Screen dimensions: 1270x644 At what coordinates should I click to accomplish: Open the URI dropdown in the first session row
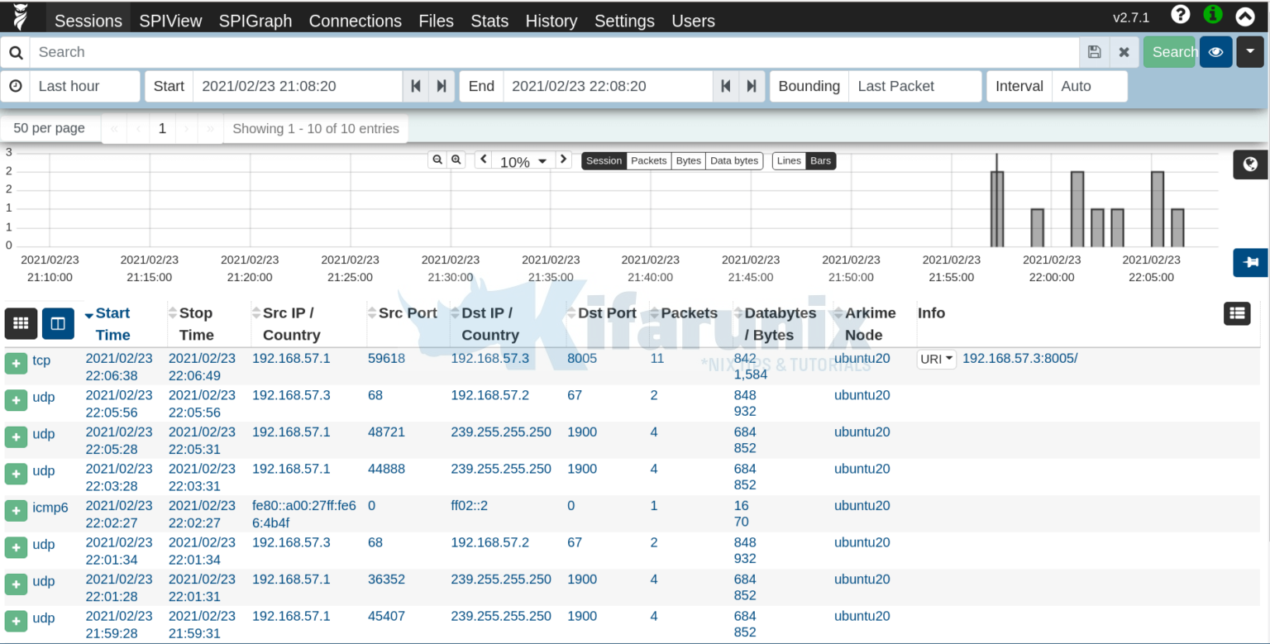(935, 359)
